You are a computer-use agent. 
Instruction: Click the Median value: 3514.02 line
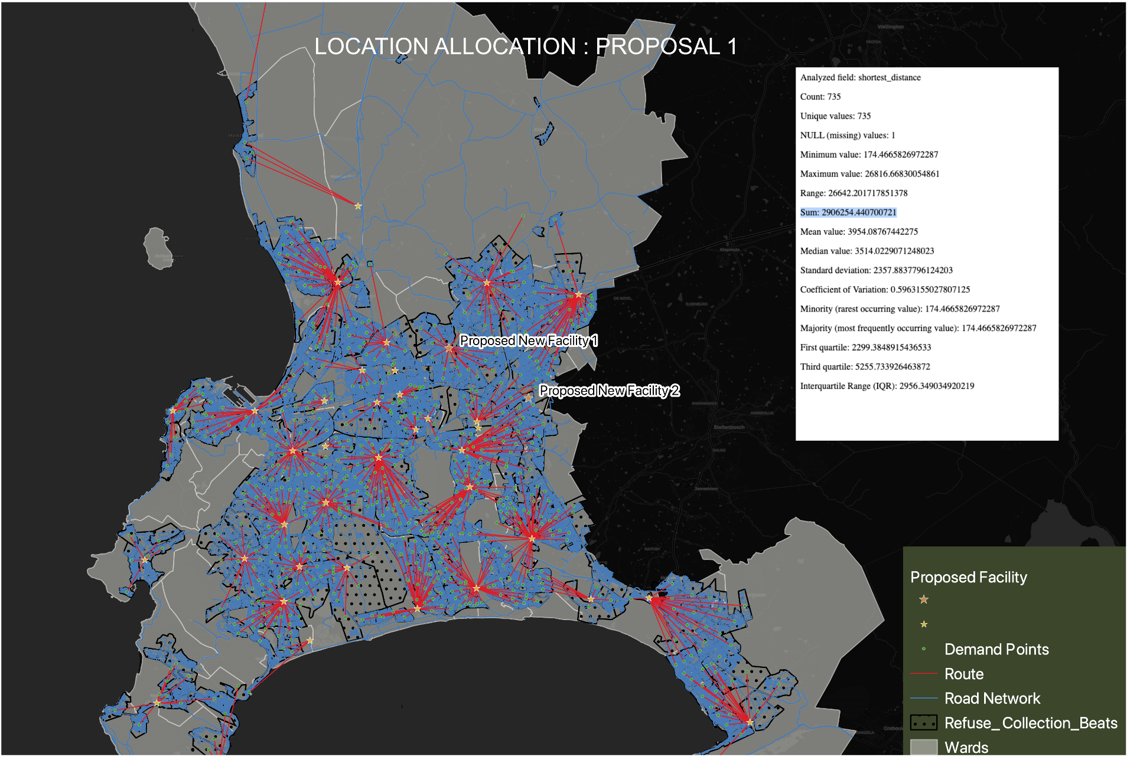[x=867, y=251]
